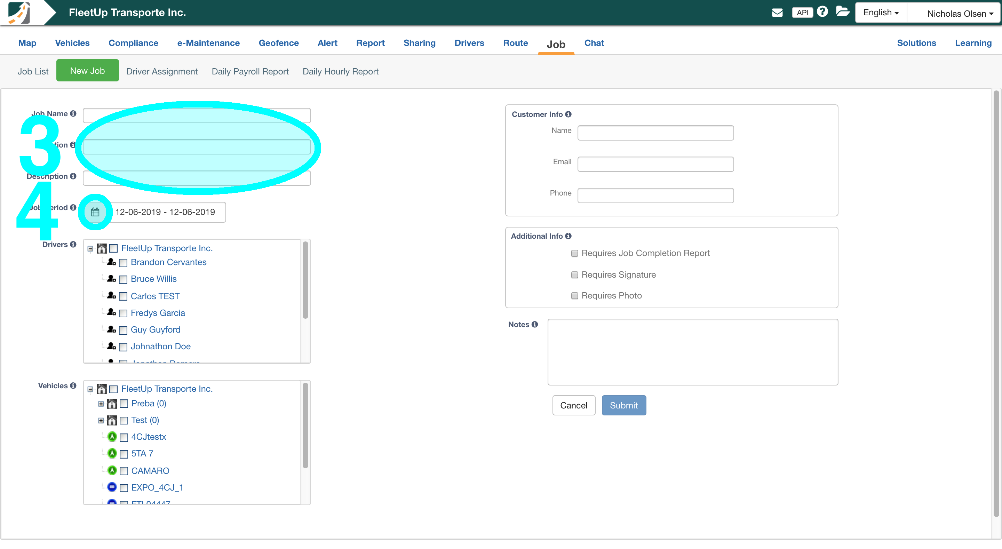The width and height of the screenshot is (1002, 549).
Task: Select Guy Guyford driver checkbox
Action: pyautogui.click(x=123, y=330)
